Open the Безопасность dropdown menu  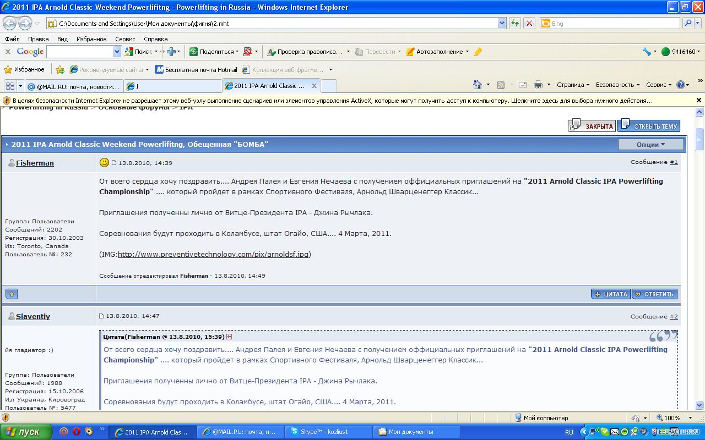617,85
